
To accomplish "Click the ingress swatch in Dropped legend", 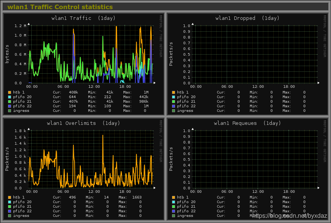I will [x=174, y=111].
